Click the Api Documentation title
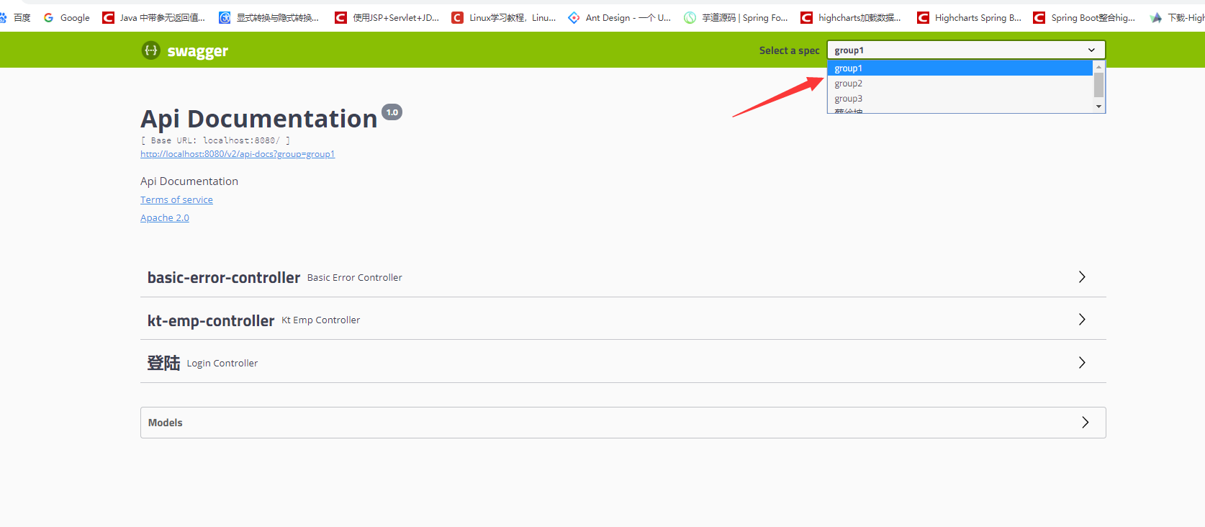 tap(259, 119)
